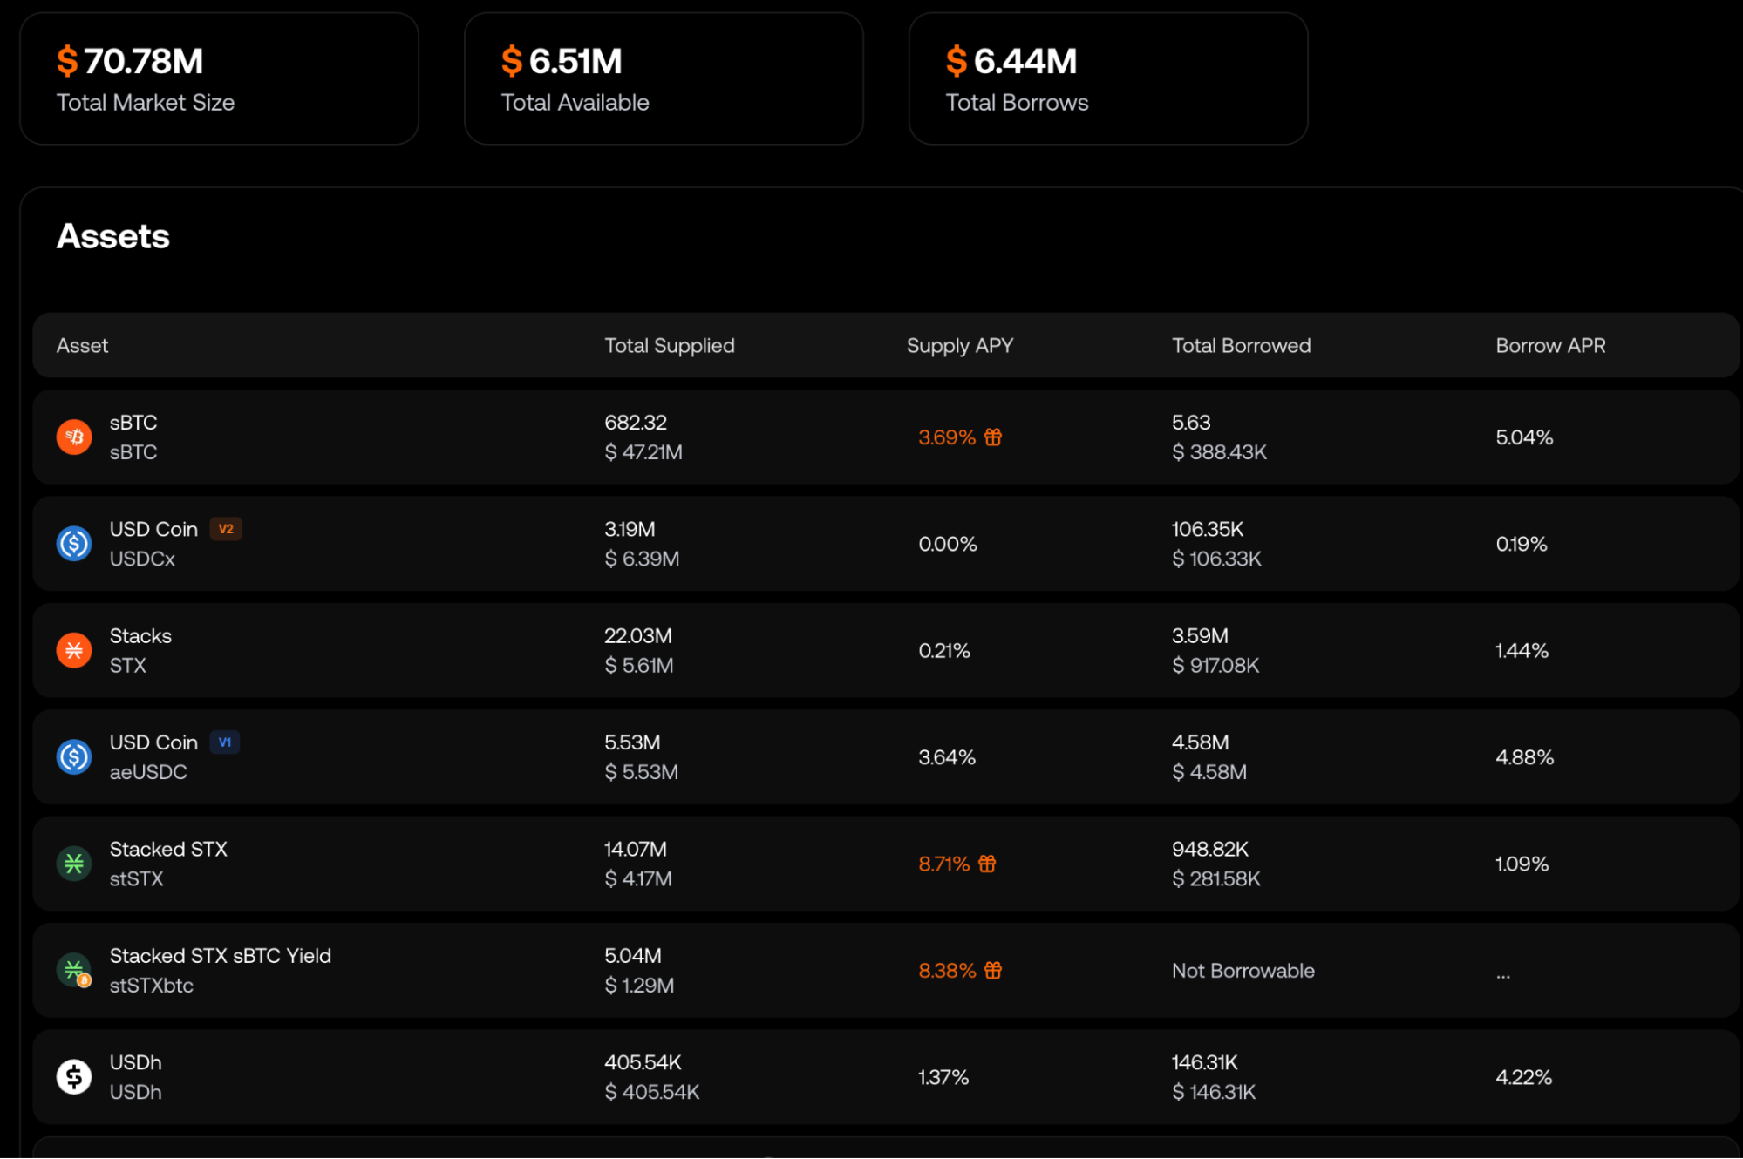Sort by Borrow APR column header
The image size is (1743, 1159).
(1549, 346)
